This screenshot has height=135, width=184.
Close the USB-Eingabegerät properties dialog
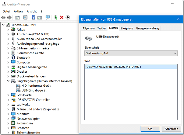click(x=179, y=19)
